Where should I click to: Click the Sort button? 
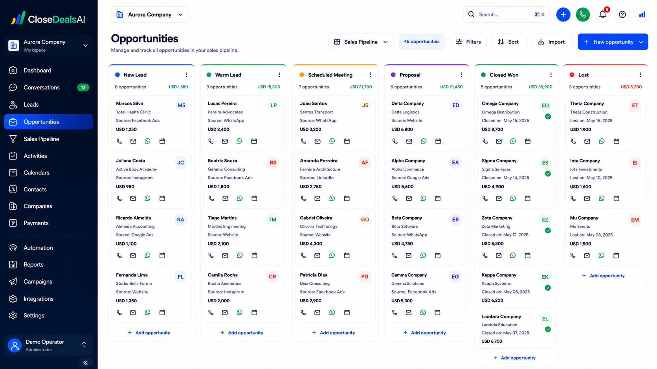tap(509, 42)
